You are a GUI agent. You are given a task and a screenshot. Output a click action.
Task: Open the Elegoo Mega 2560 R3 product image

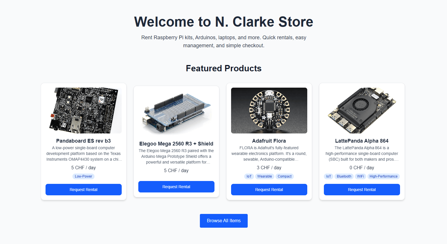click(x=176, y=113)
